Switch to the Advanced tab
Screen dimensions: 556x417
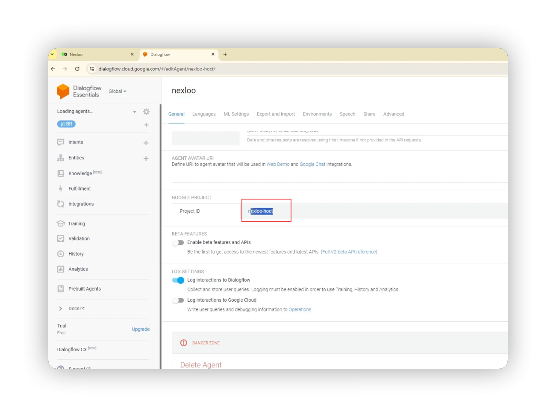coord(394,114)
